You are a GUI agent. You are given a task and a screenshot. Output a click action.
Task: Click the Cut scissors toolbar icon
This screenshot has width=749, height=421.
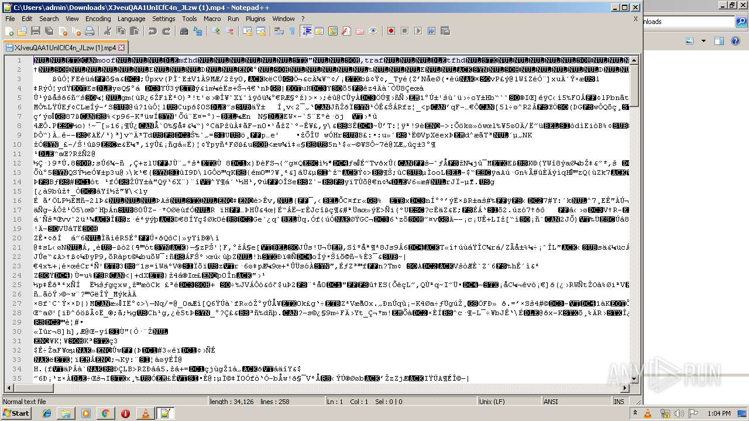(x=107, y=31)
